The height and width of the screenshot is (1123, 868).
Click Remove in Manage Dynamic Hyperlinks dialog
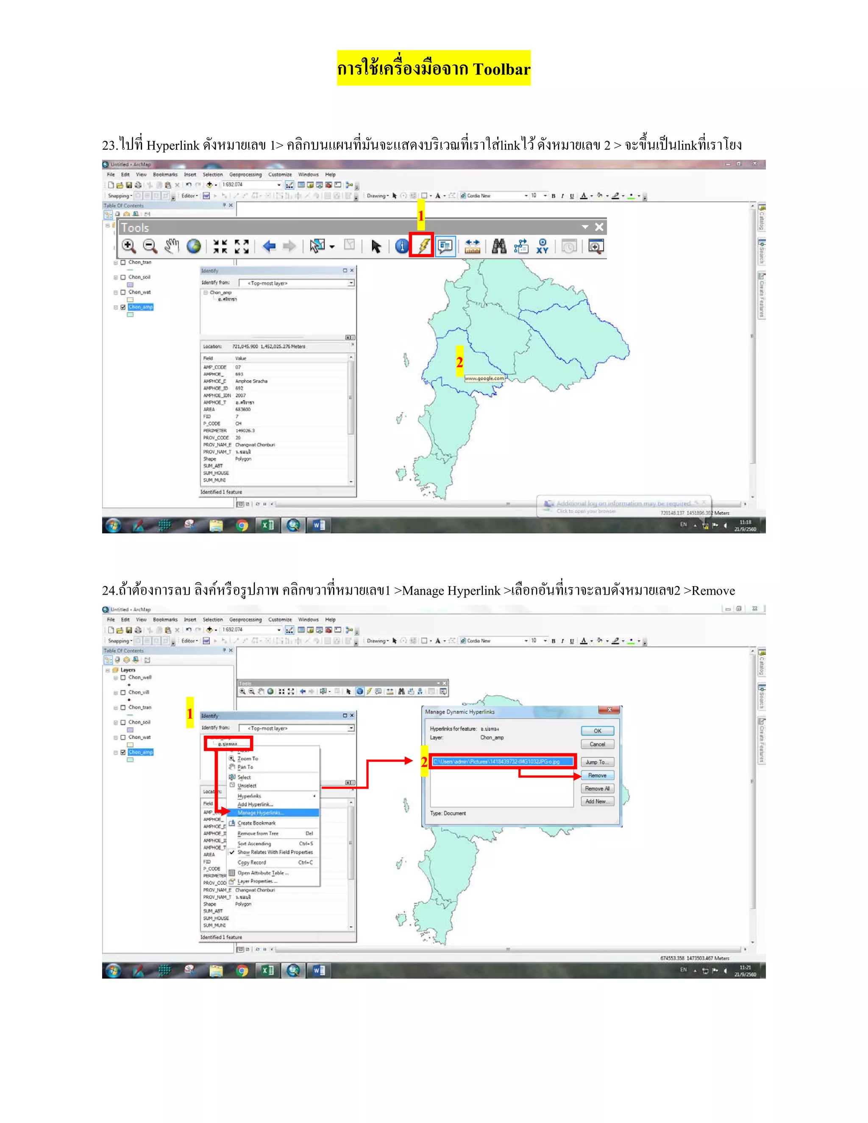[x=597, y=776]
